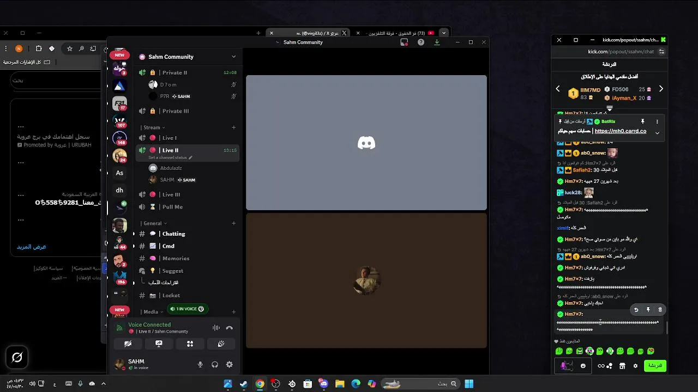Select the Live II voice channel
Viewport: 698px width, 392px height.
188,150
